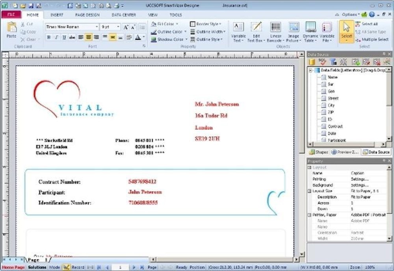This screenshot has width=394, height=271.
Task: Collapse the Layout Size property group
Action: click(x=310, y=191)
